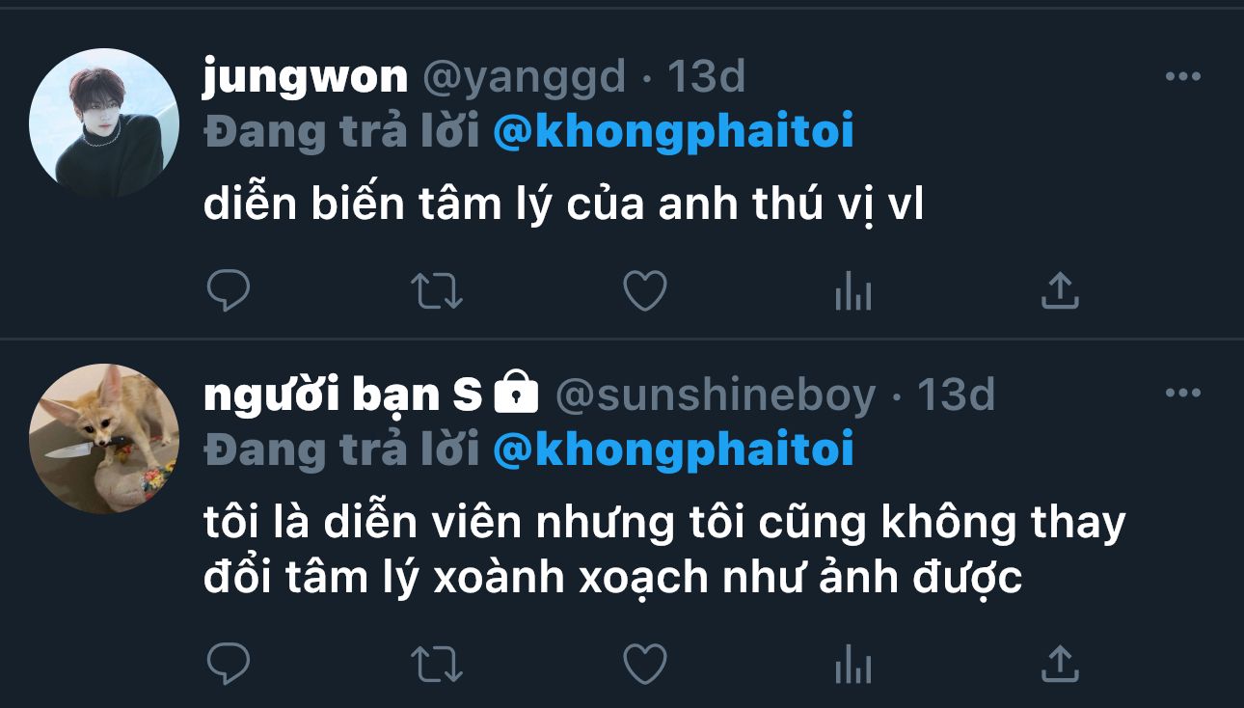Open the @yanggd handle
Viewport: 1244px width, 708px height.
pyautogui.click(x=525, y=77)
